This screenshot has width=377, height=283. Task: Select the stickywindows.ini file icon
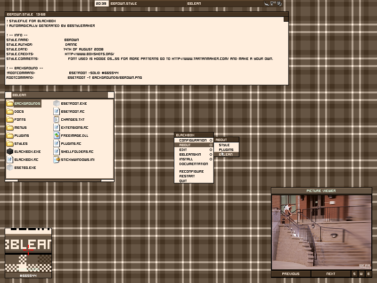tap(57, 159)
